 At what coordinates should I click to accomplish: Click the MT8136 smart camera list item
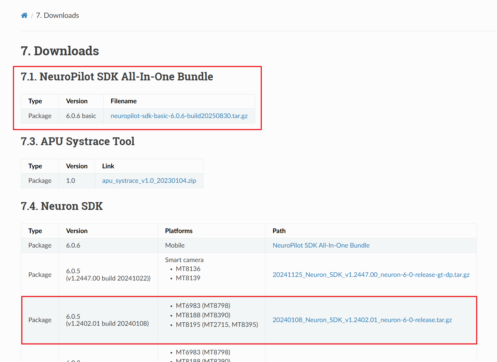coord(188,269)
